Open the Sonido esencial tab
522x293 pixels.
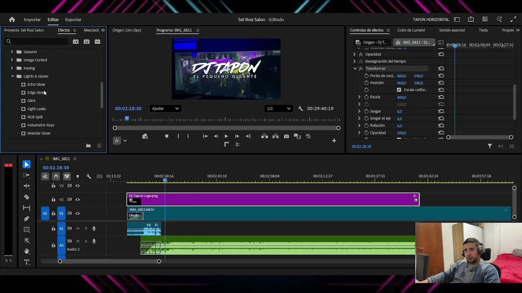point(452,30)
